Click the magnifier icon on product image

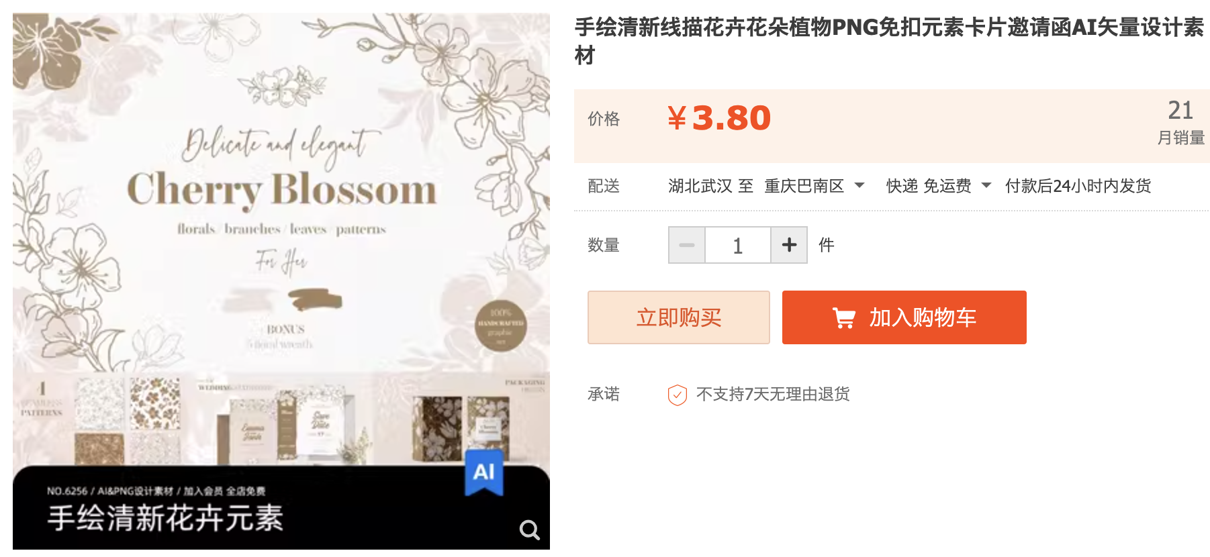click(529, 530)
